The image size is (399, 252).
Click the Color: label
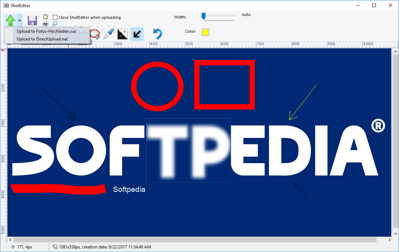(x=190, y=31)
